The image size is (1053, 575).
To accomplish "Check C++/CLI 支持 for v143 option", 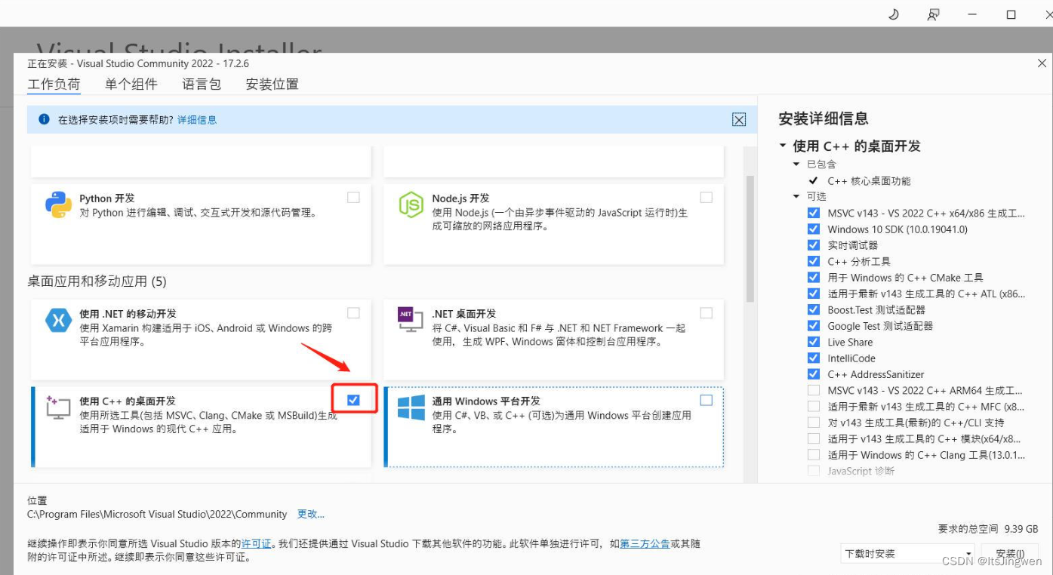I will tap(813, 423).
